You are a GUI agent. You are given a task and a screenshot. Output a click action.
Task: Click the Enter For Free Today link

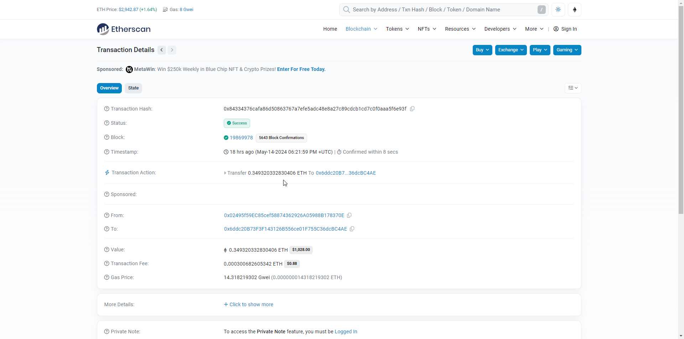click(x=301, y=69)
